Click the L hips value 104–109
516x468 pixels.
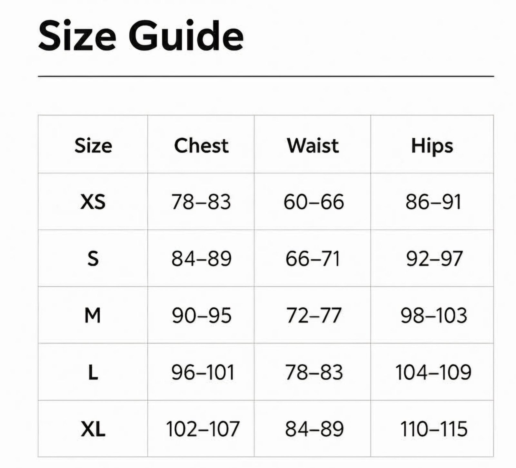(x=433, y=373)
